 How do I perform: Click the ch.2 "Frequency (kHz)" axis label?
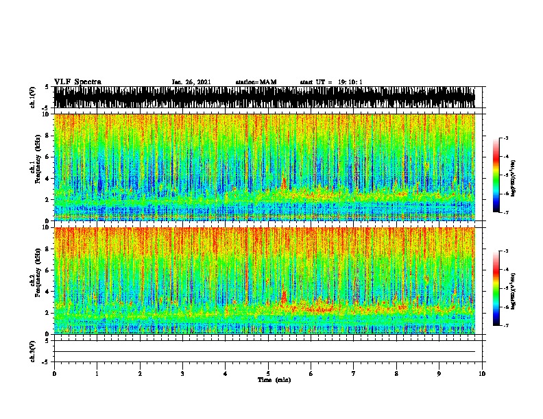point(38,272)
